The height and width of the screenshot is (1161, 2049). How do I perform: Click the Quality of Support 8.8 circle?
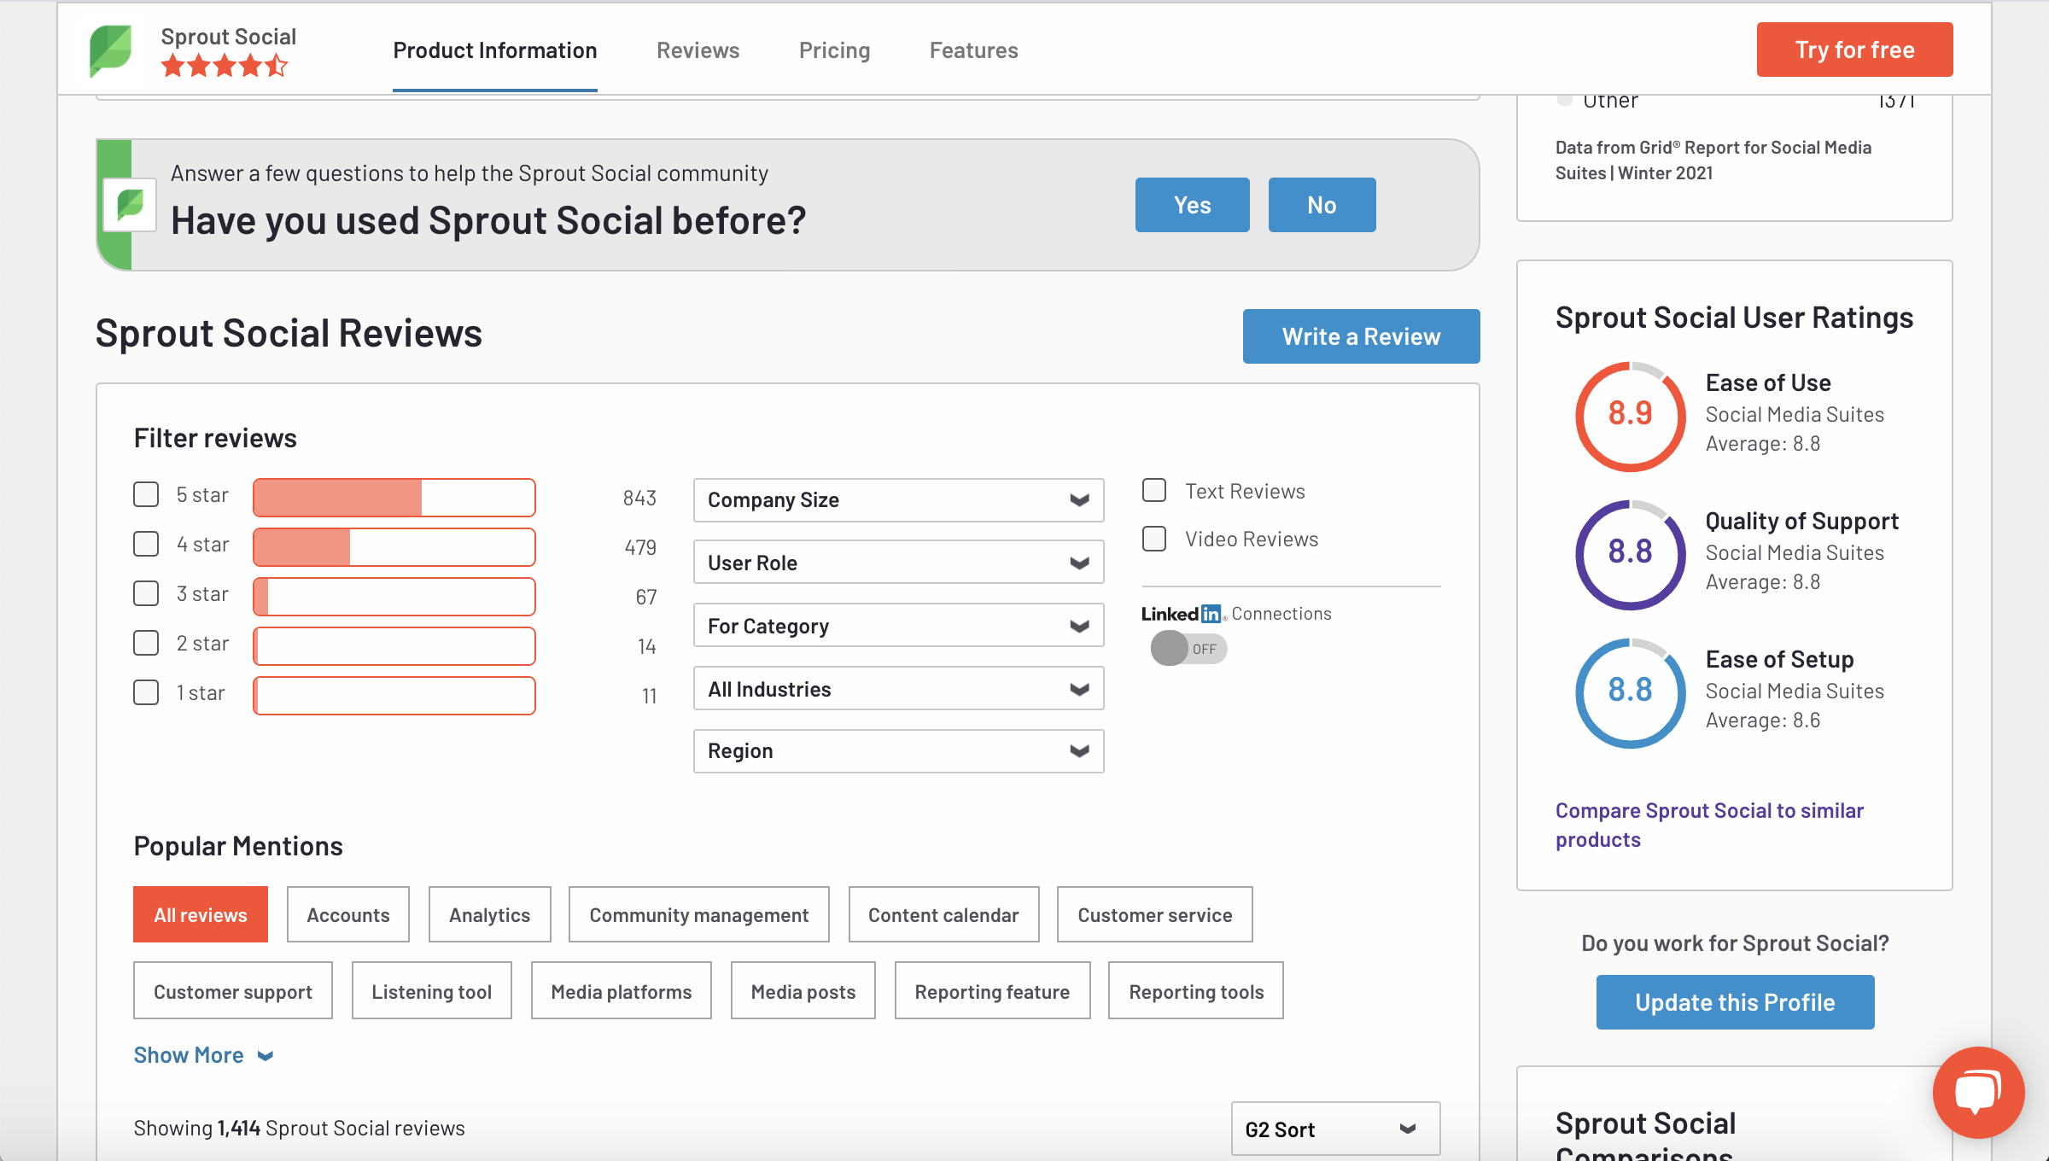coord(1630,554)
